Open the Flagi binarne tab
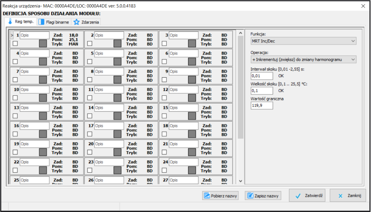This screenshot has height=212, width=371. pyautogui.click(x=54, y=22)
